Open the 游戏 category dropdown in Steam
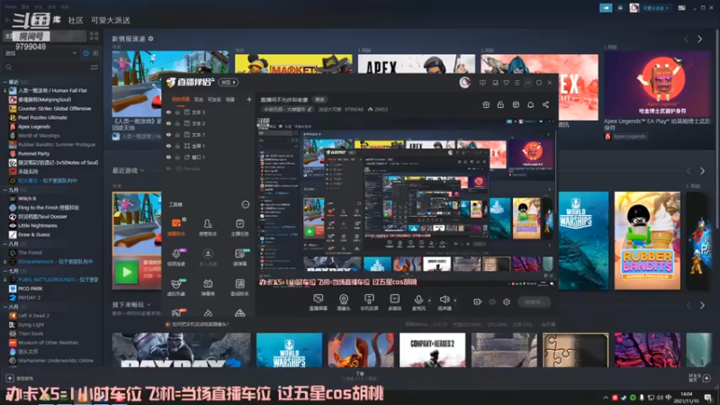This screenshot has height=405, width=720. click(x=41, y=53)
